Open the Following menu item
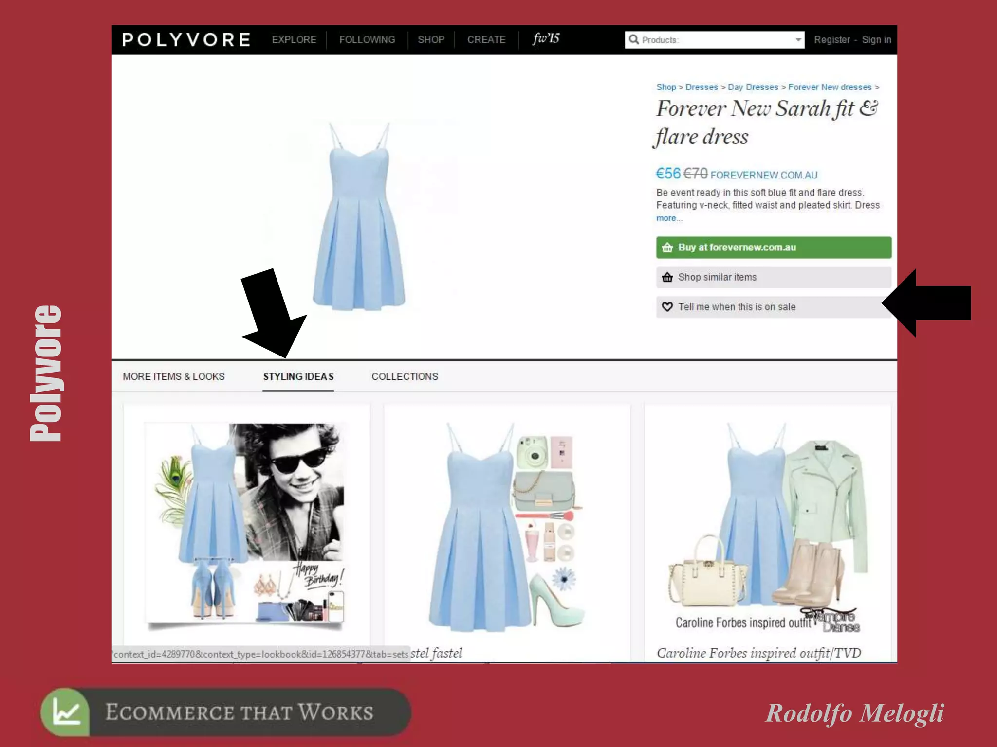 tap(367, 39)
